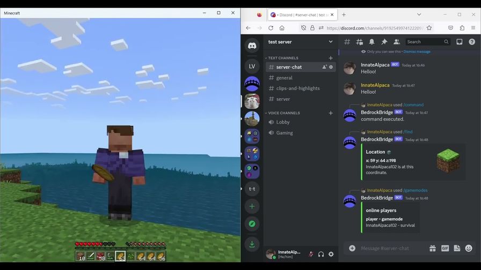This screenshot has height=270, width=481.
Task: Collapse the TEXT CHANNELS category
Action: [x=282, y=58]
